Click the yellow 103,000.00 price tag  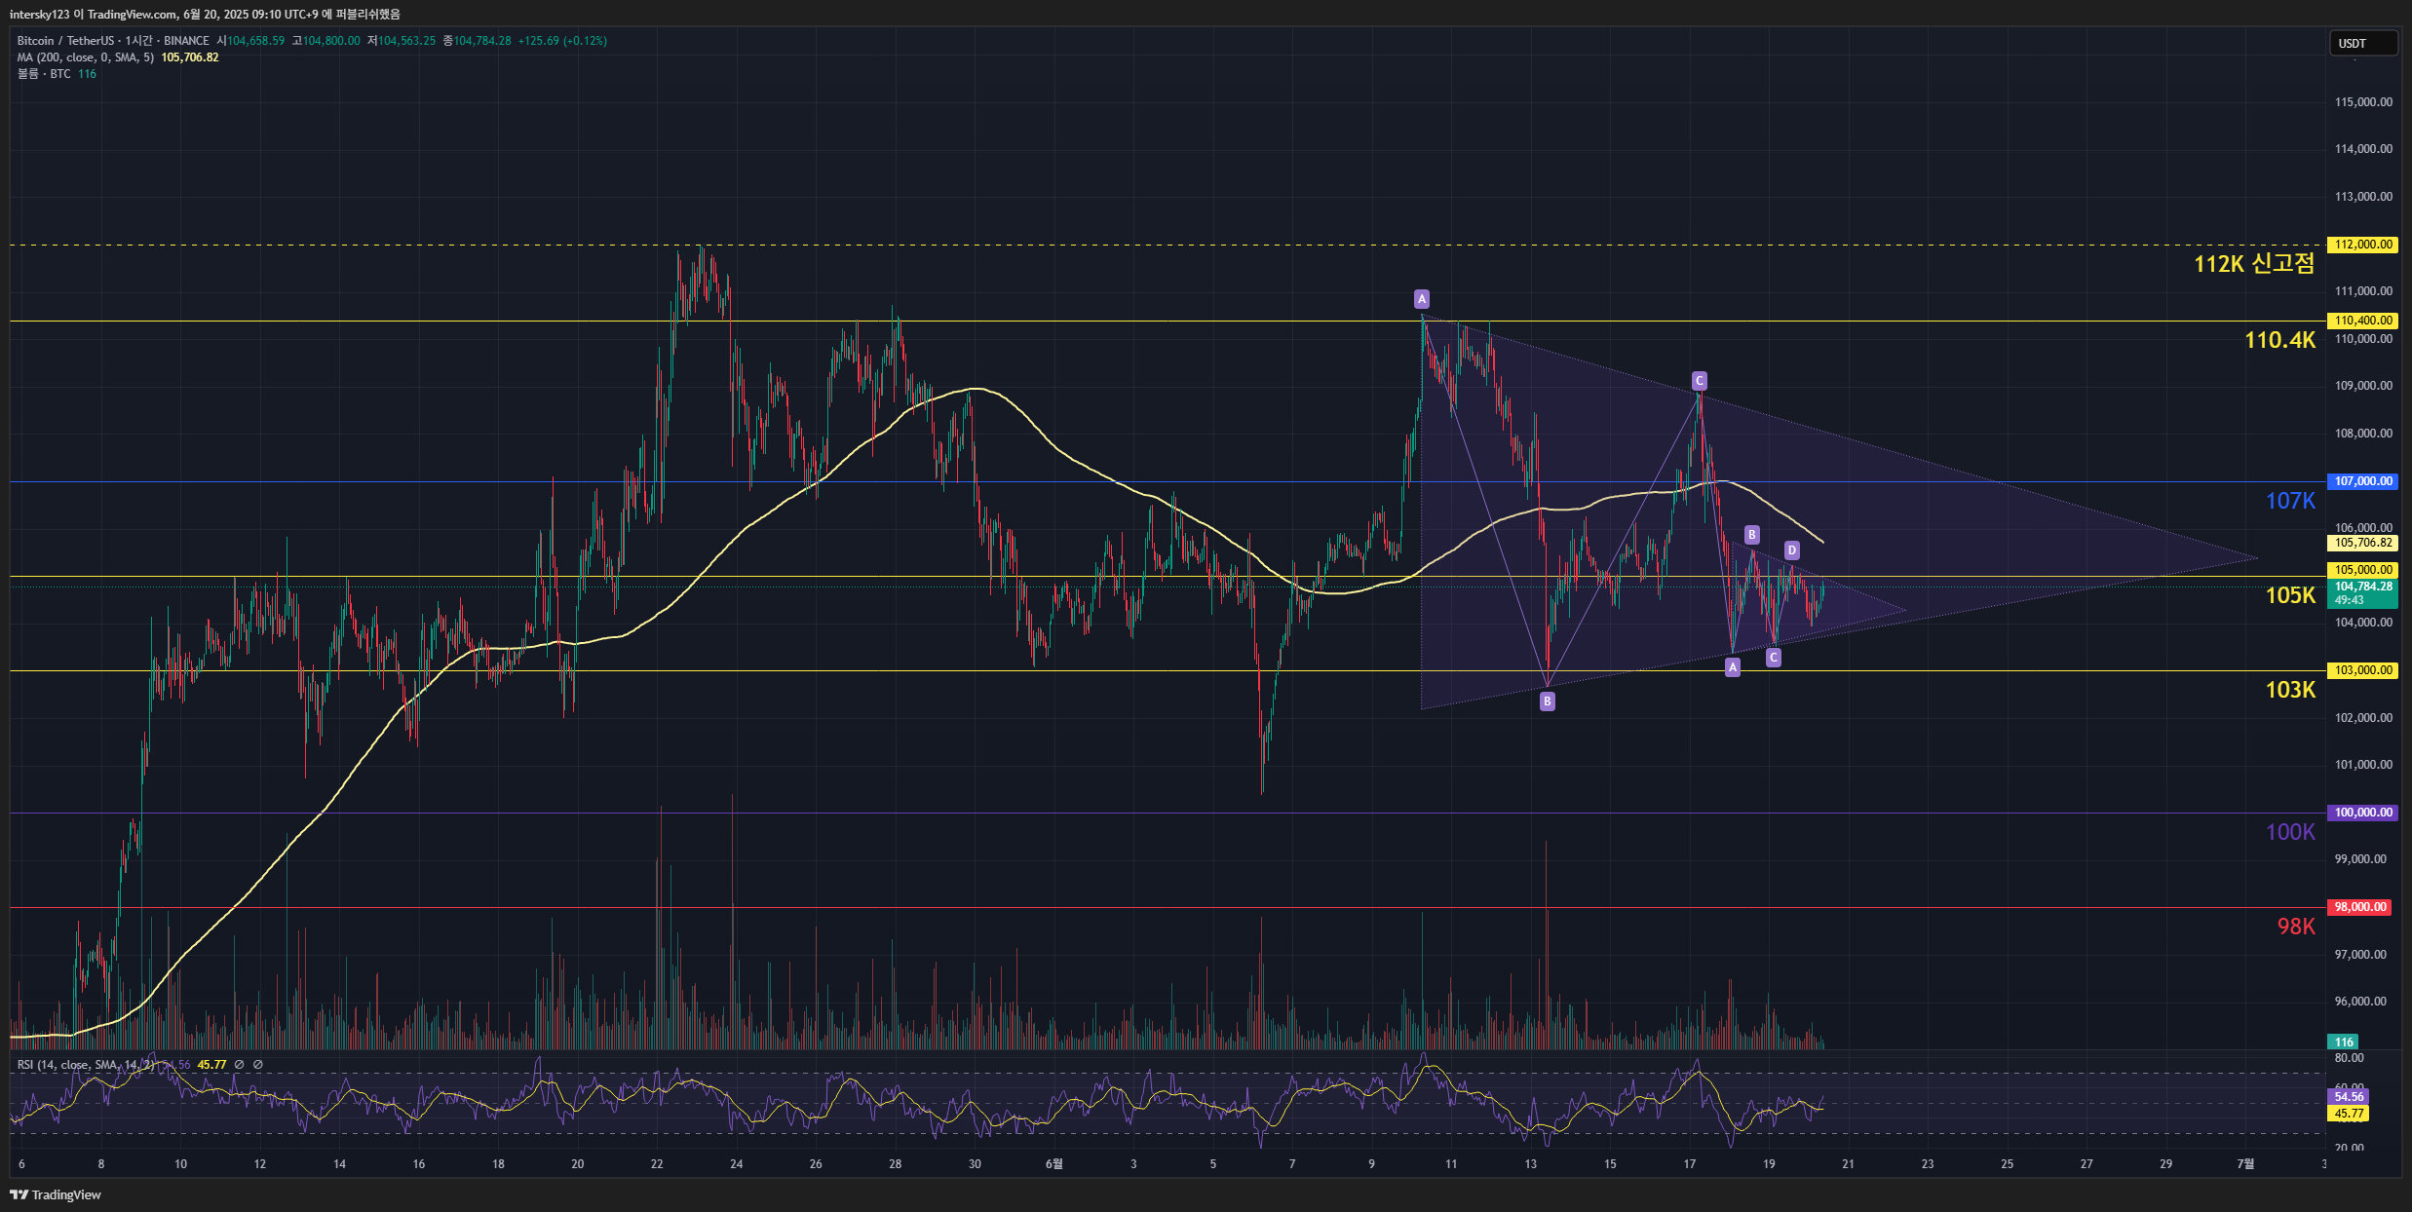[x=2362, y=670]
